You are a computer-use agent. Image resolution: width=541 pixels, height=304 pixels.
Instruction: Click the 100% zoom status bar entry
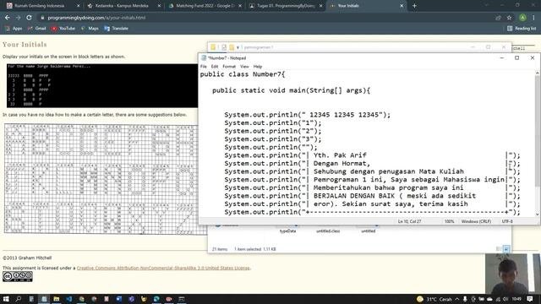tap(449, 221)
